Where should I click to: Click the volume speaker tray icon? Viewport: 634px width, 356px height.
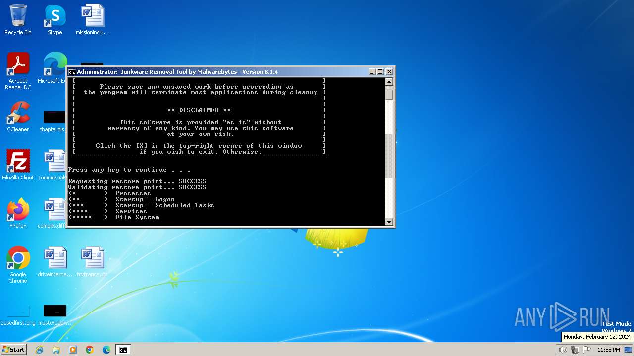pyautogui.click(x=563, y=350)
